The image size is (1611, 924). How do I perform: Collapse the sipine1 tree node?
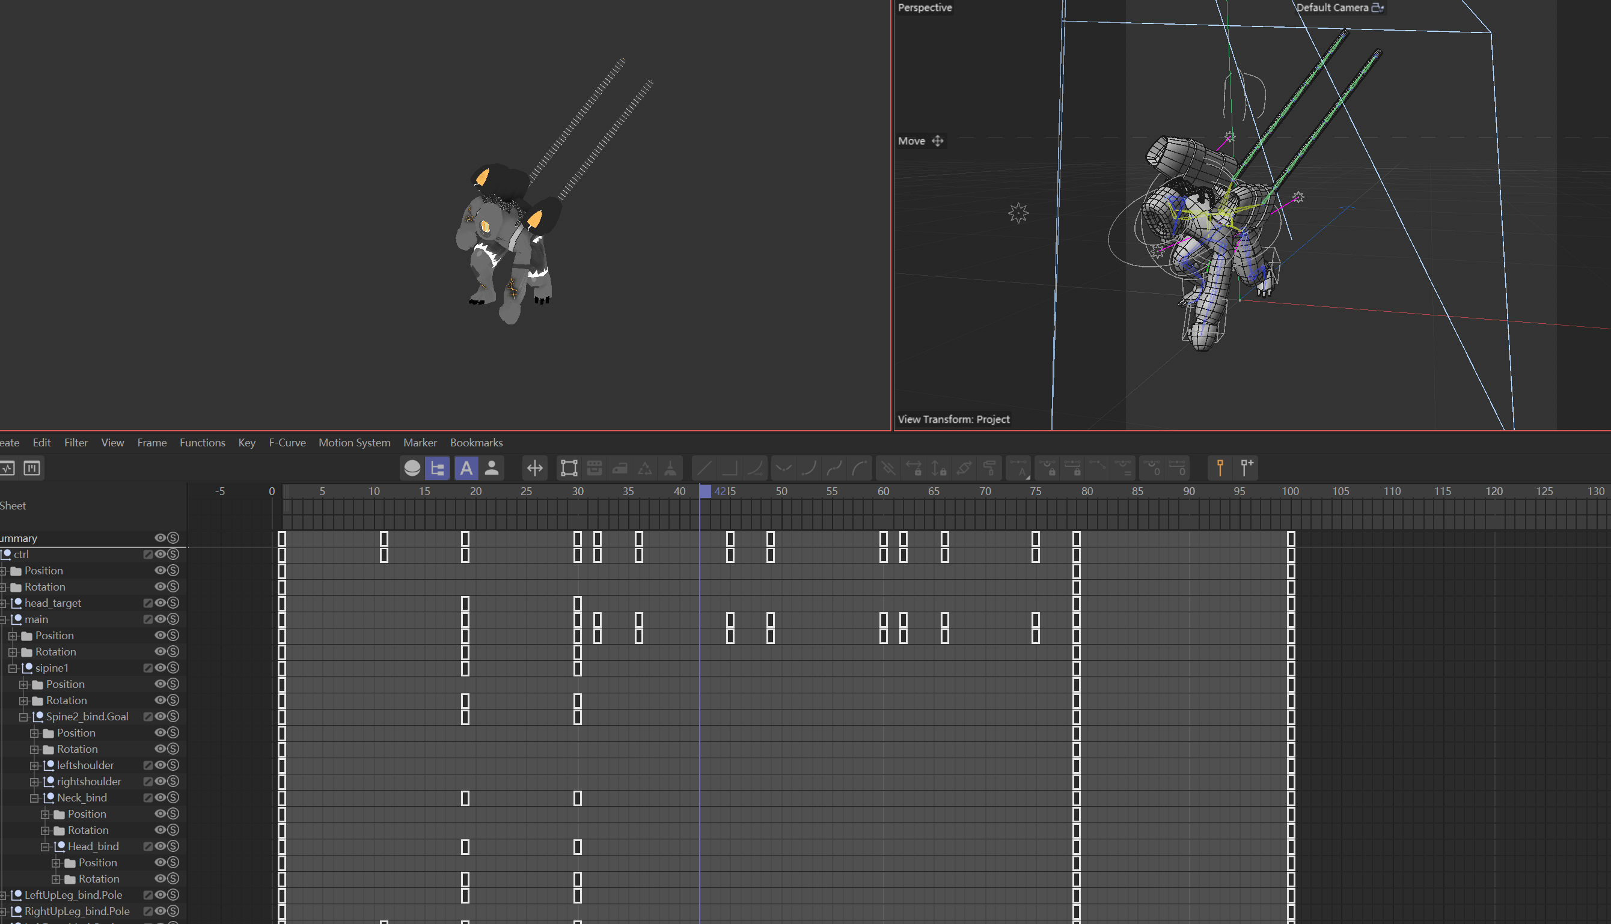[13, 668]
